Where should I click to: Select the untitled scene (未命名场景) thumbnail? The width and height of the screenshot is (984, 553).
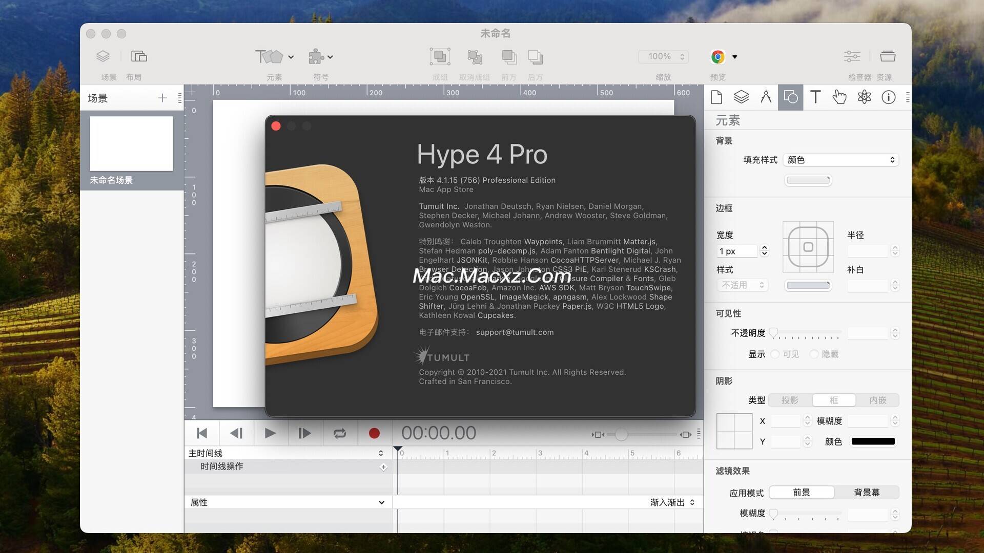[131, 144]
